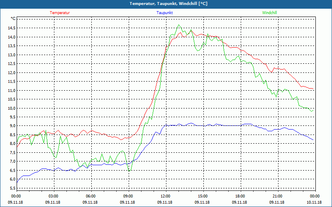
Task: Click the 6,5 y-axis value
Action: 13,171
